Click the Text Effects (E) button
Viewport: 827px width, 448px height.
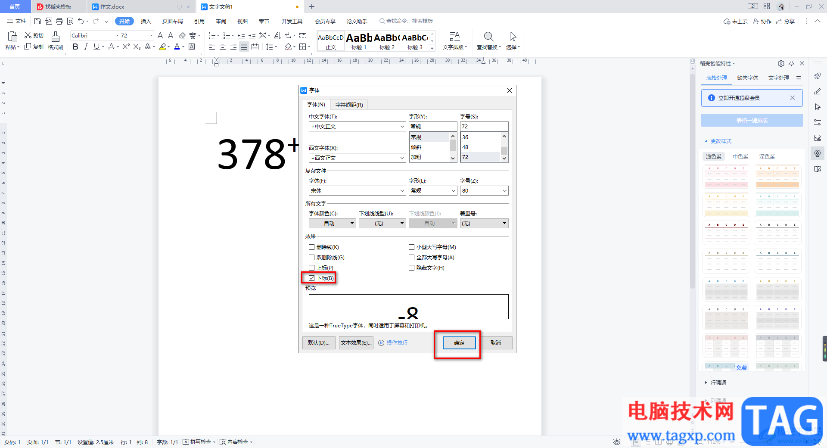click(x=356, y=343)
